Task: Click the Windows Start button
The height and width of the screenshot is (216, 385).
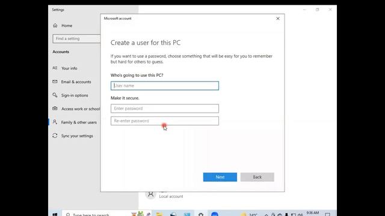Action: [55, 214]
